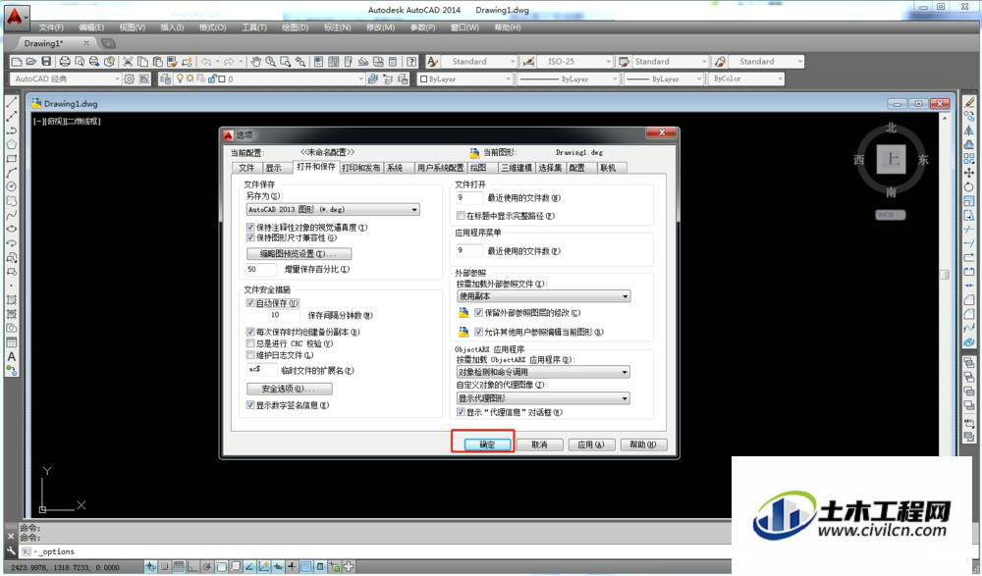Open 按需加载外部参照文件 使用副本 dropdown
This screenshot has width=982, height=576.
coord(544,296)
